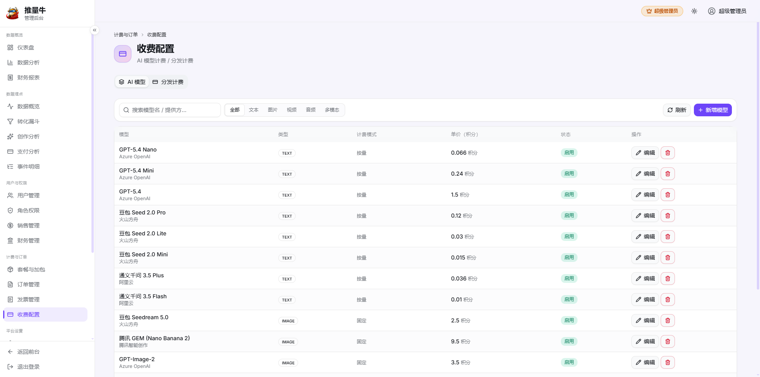The height and width of the screenshot is (377, 760).
Task: Delete the 通义千问 3.5 Plus model
Action: click(668, 278)
